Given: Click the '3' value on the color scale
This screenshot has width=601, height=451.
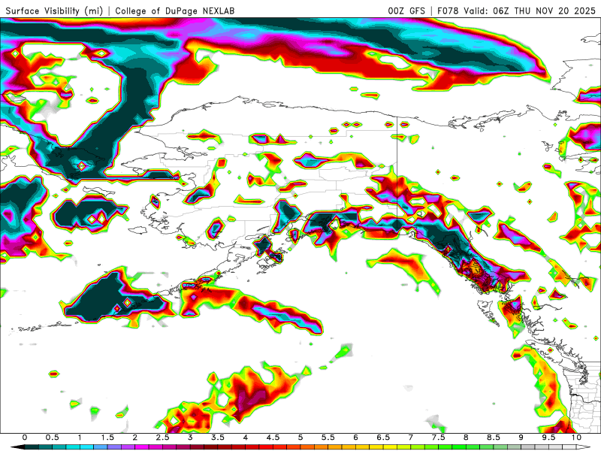Looking at the screenshot, I should click(x=190, y=437).
